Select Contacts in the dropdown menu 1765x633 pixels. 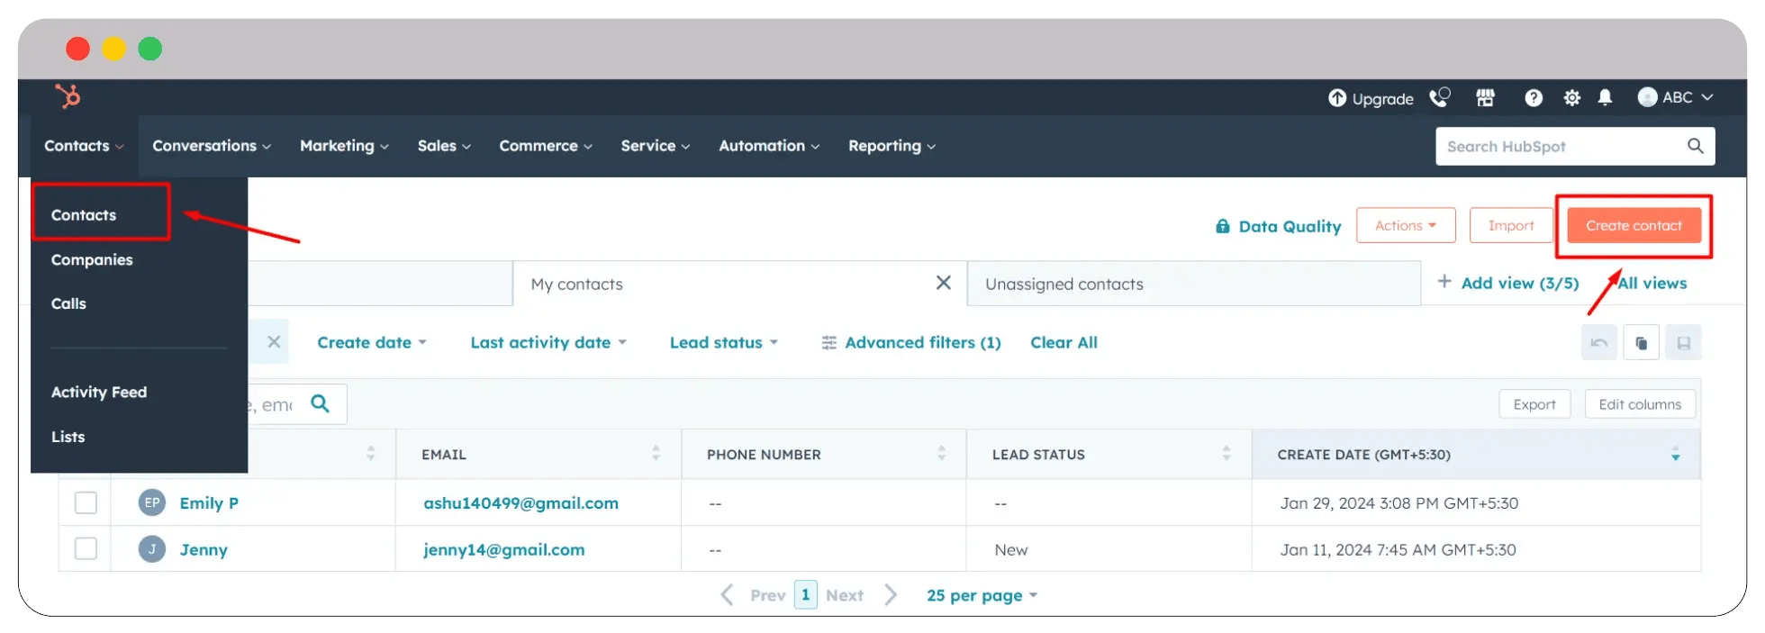coord(84,214)
